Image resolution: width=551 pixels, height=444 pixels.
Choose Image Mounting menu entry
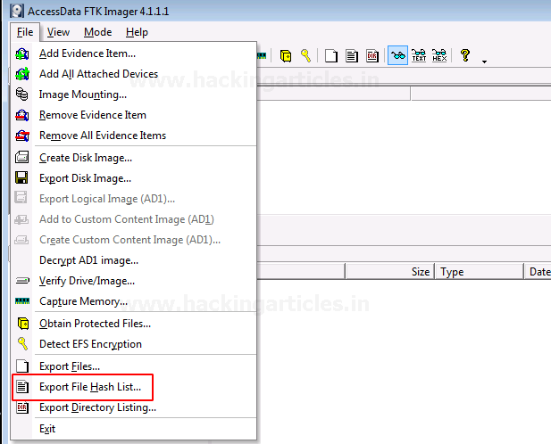click(134, 95)
